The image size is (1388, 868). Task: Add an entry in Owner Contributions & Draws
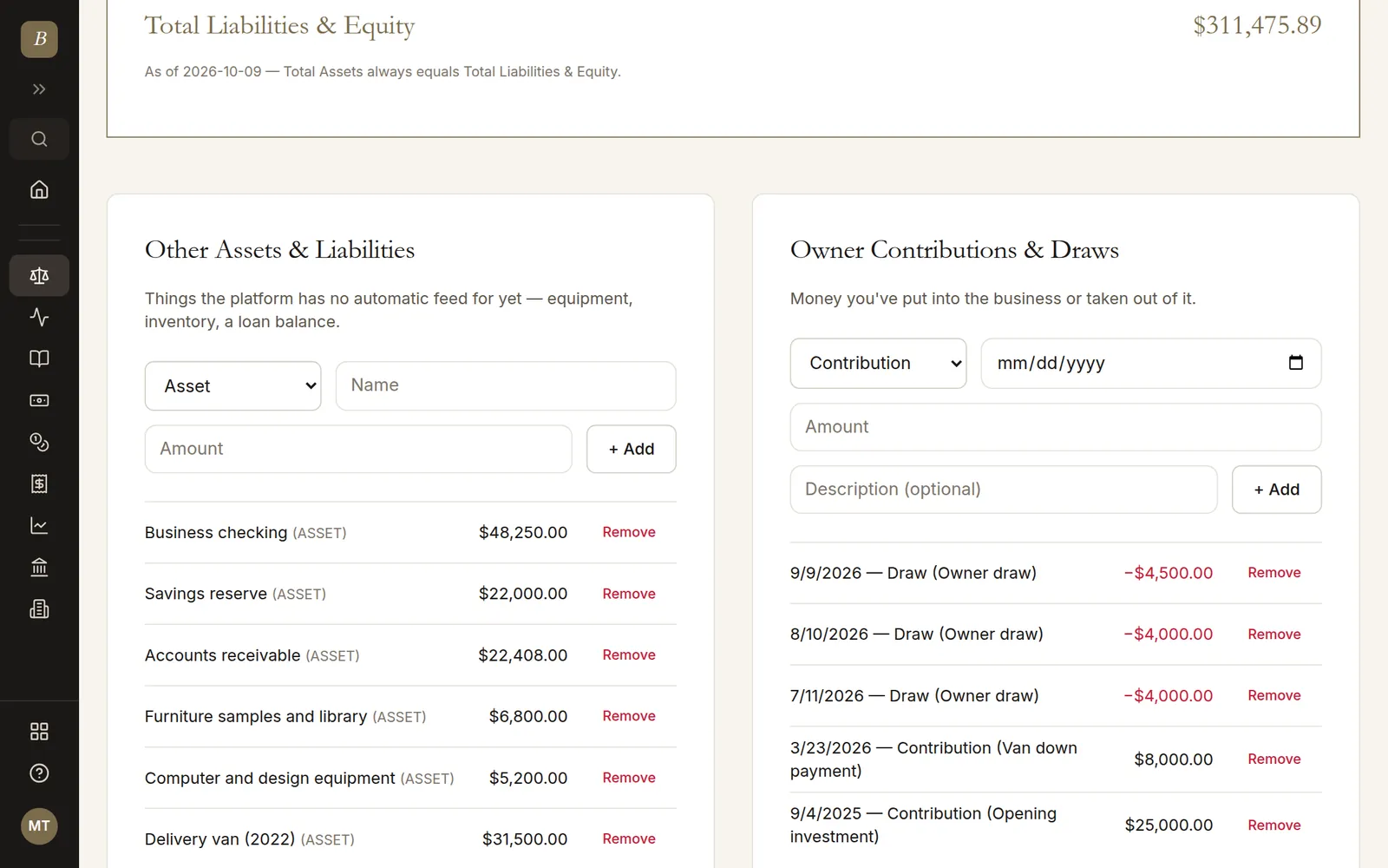1277,490
